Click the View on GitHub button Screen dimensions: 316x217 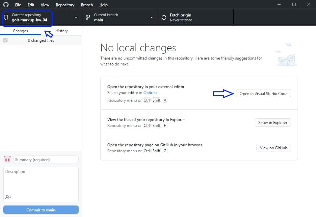(x=274, y=148)
